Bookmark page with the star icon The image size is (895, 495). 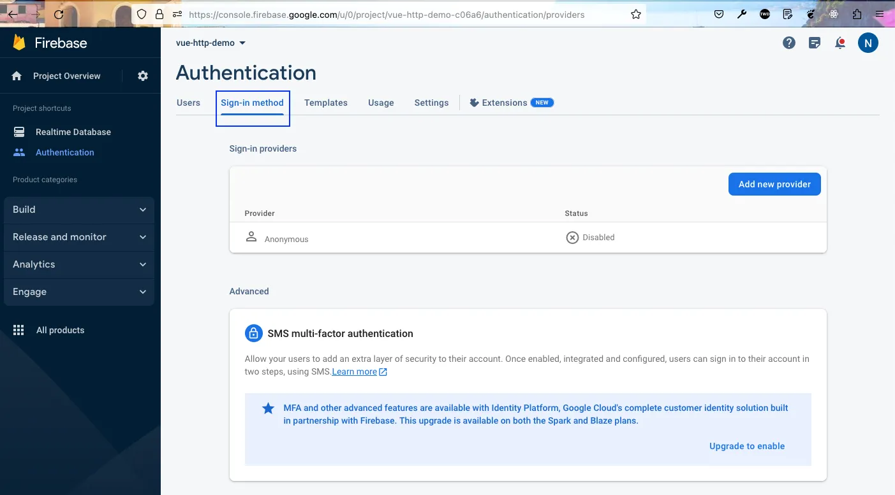[x=636, y=14]
